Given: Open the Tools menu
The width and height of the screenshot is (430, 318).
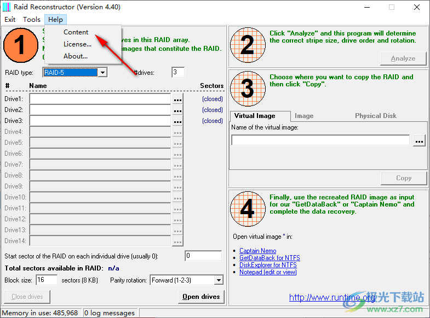Looking at the screenshot, I should (x=32, y=20).
